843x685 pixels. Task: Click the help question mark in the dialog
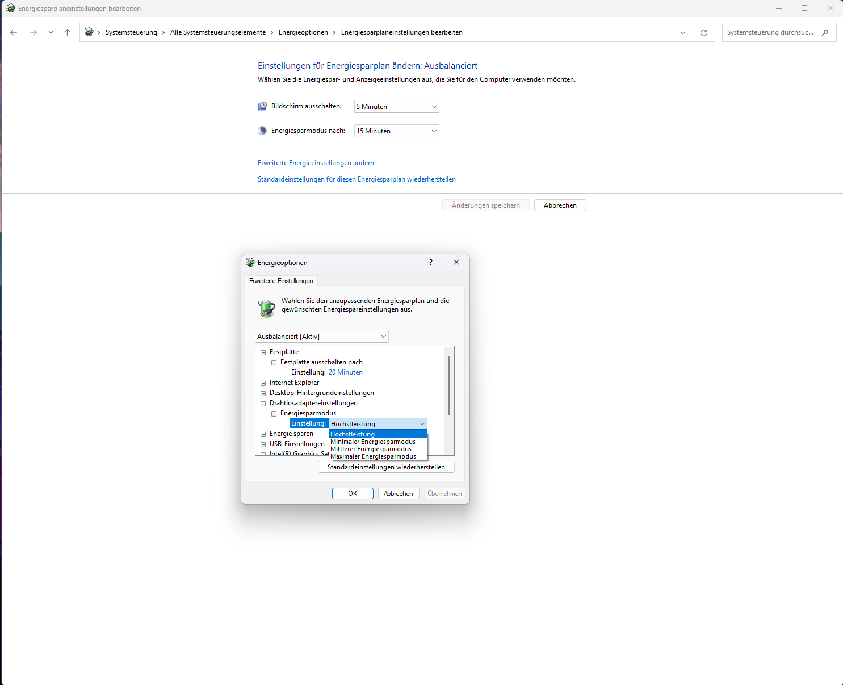click(431, 262)
